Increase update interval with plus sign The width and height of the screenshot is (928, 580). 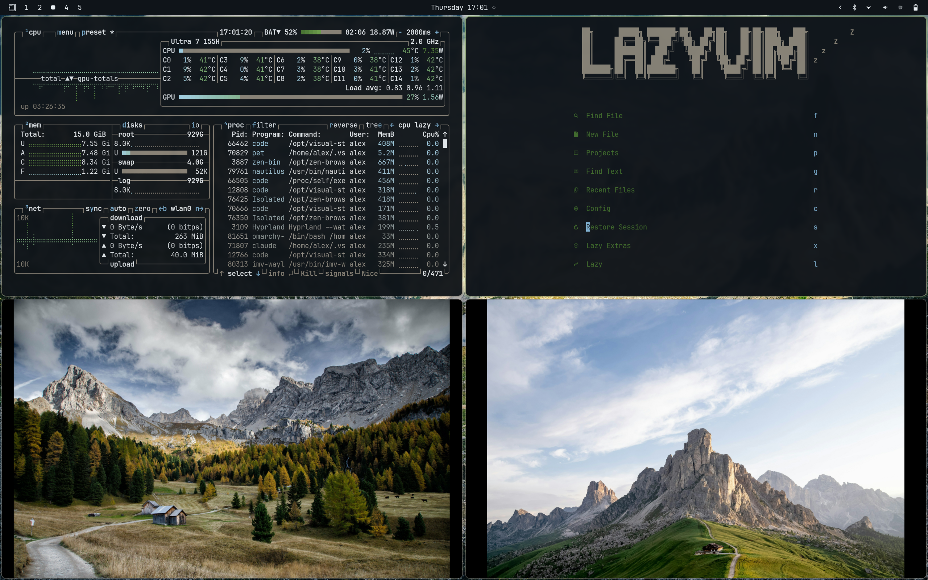pos(437,32)
